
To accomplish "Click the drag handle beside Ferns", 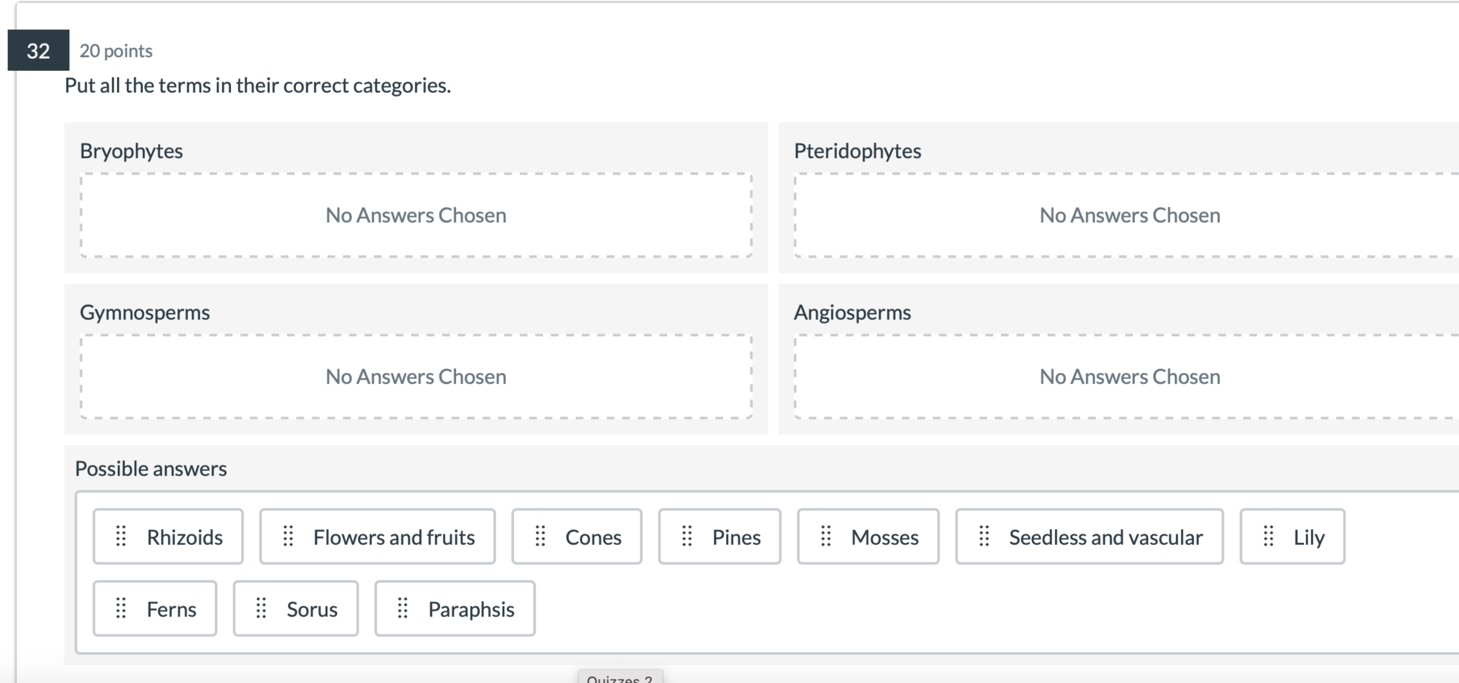I will 121,608.
